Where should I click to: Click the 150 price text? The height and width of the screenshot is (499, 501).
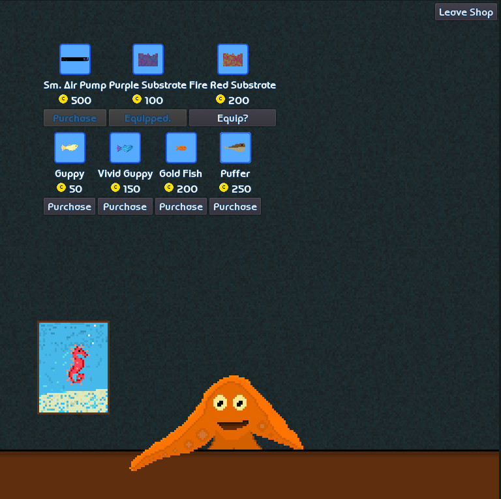(132, 189)
